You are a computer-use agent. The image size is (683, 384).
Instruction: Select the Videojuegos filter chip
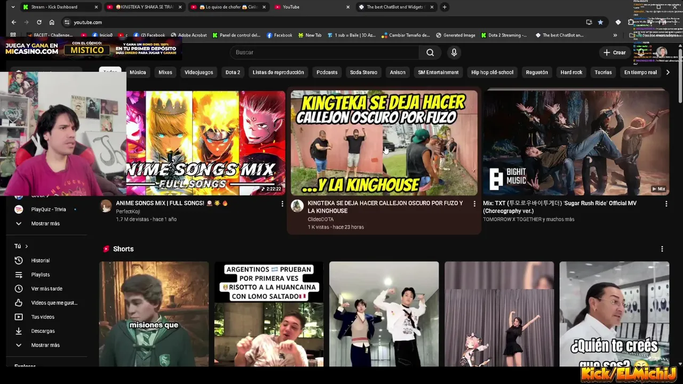198,72
